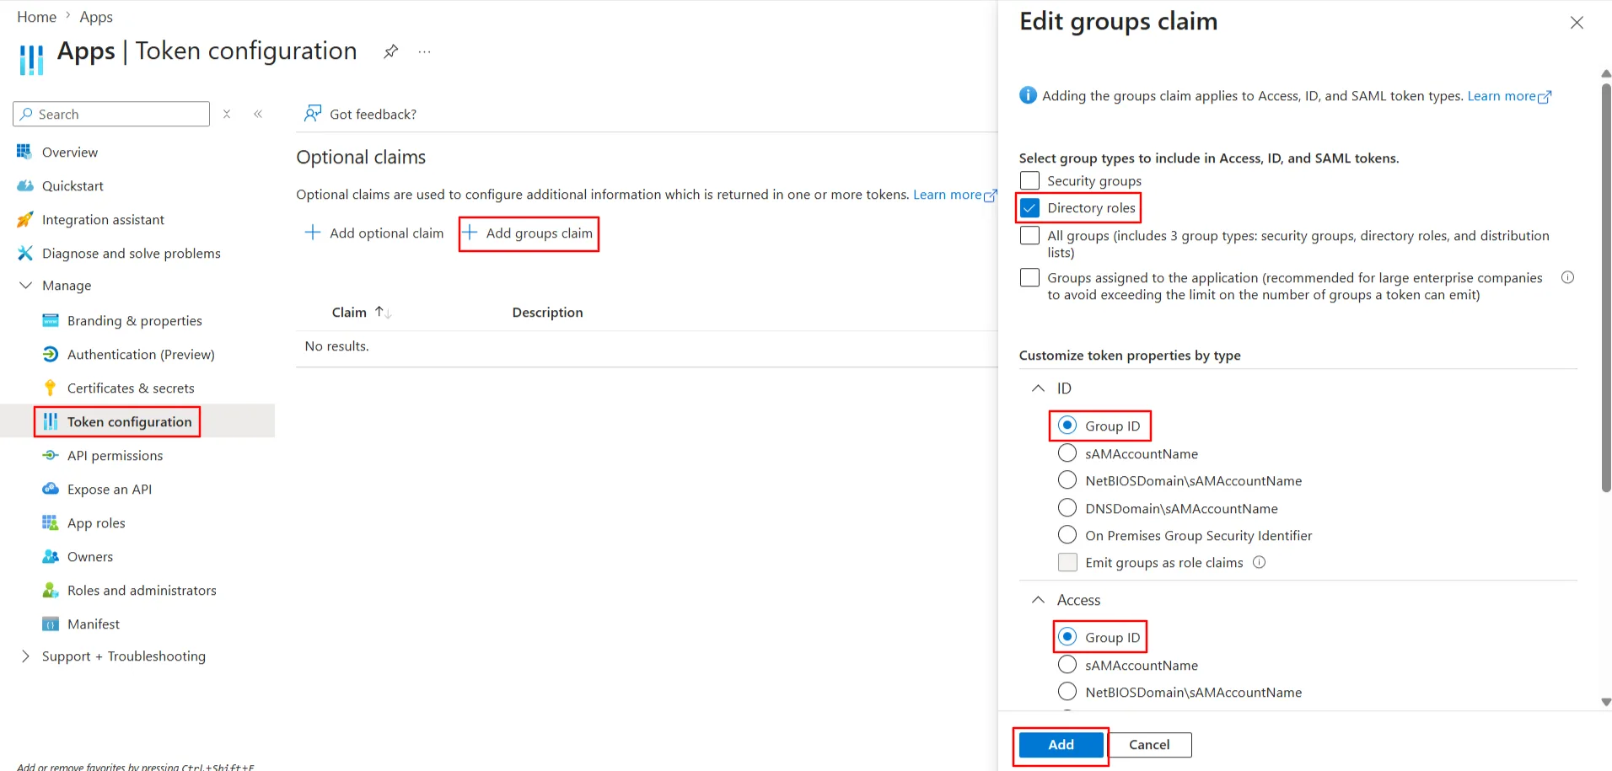
Task: Open the ellipsis more options menu
Action: pyautogui.click(x=424, y=51)
